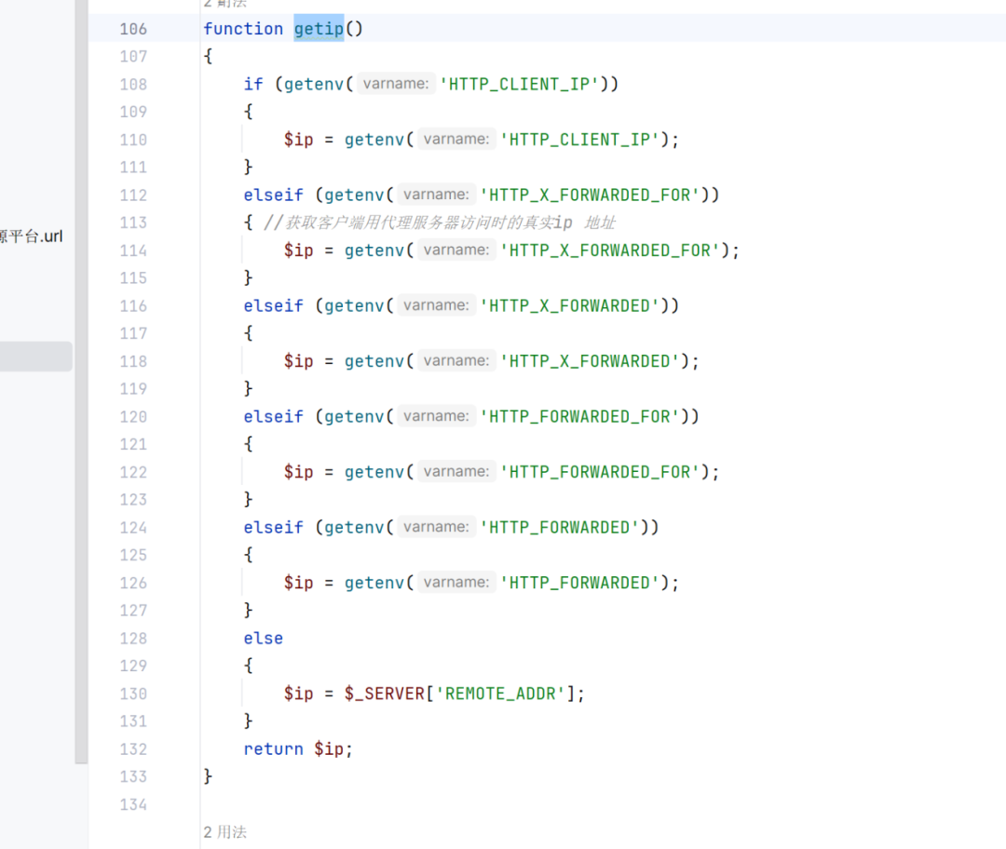Click 'HTTP_FORWARDED_FOR' string on line 122
The image size is (1006, 849).
(600, 472)
